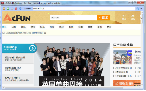Click inside the Address input field
Image resolution: width=146 pixels, height=91 pixels.
pyautogui.click(x=84, y=9)
